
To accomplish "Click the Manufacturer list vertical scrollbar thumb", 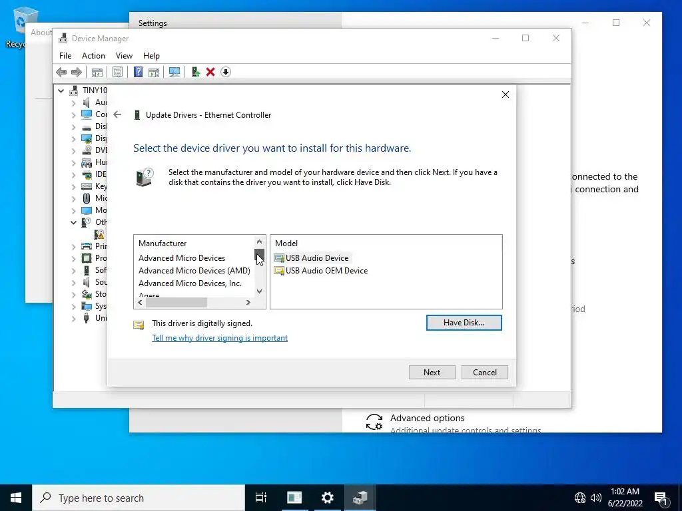I will (259, 254).
